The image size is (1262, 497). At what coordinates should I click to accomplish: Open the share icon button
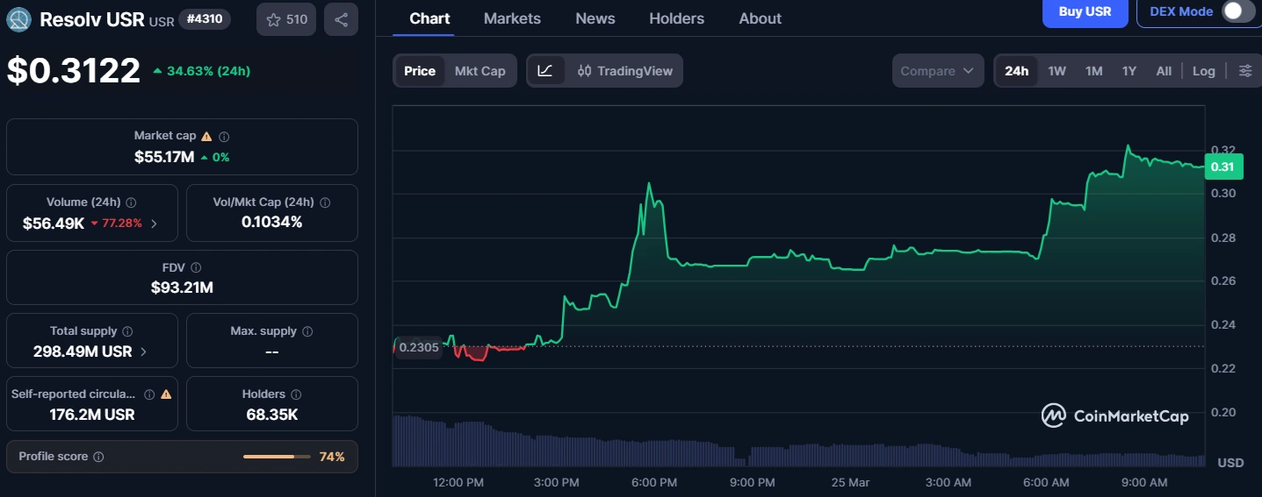(x=341, y=19)
